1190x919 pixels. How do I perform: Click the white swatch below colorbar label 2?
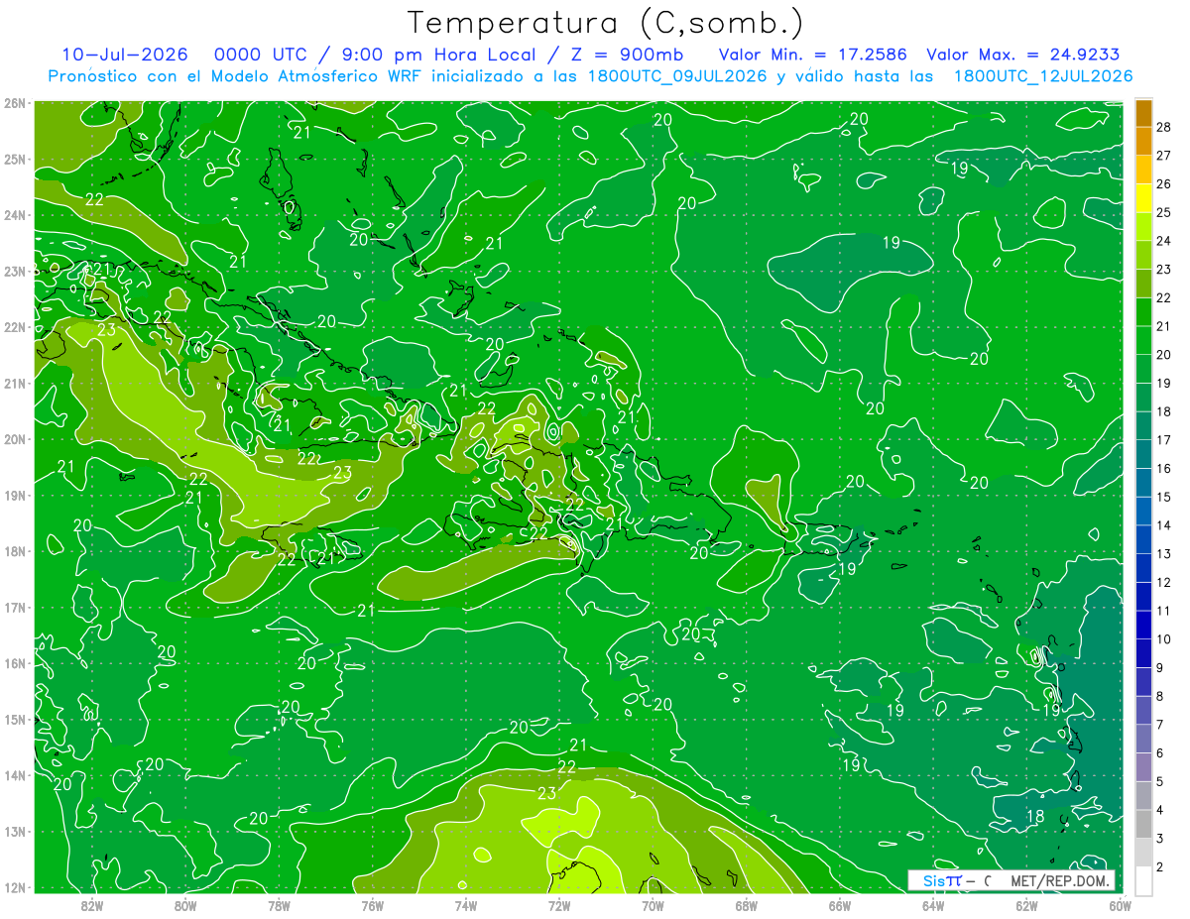1143,881
